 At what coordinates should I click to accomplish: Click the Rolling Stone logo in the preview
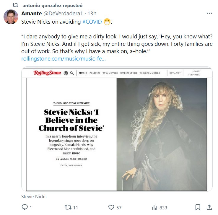(47, 73)
